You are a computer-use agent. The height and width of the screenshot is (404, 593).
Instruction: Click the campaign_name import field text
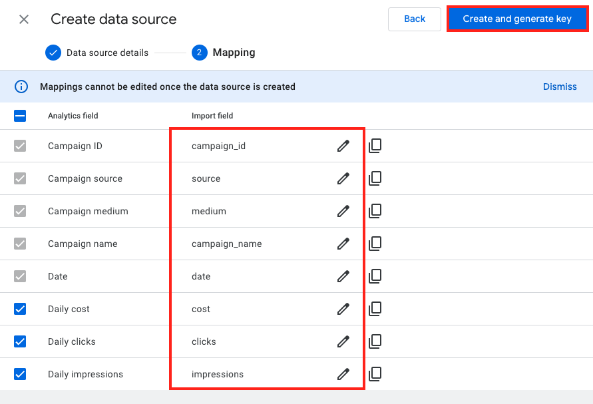226,244
